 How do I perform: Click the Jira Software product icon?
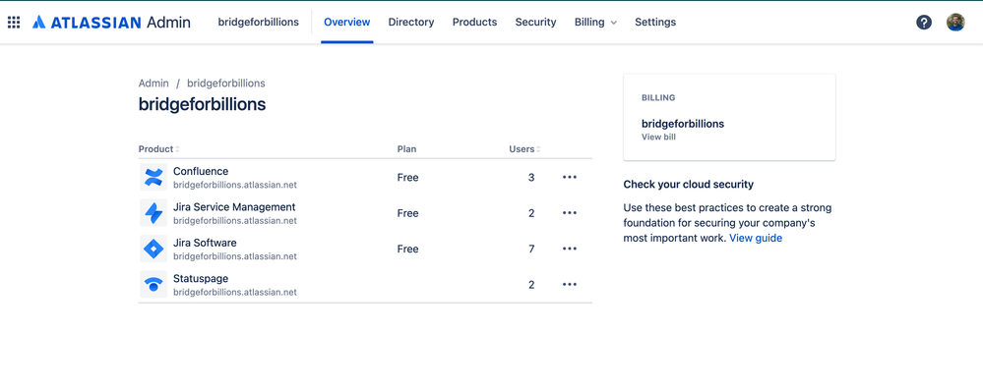153,249
